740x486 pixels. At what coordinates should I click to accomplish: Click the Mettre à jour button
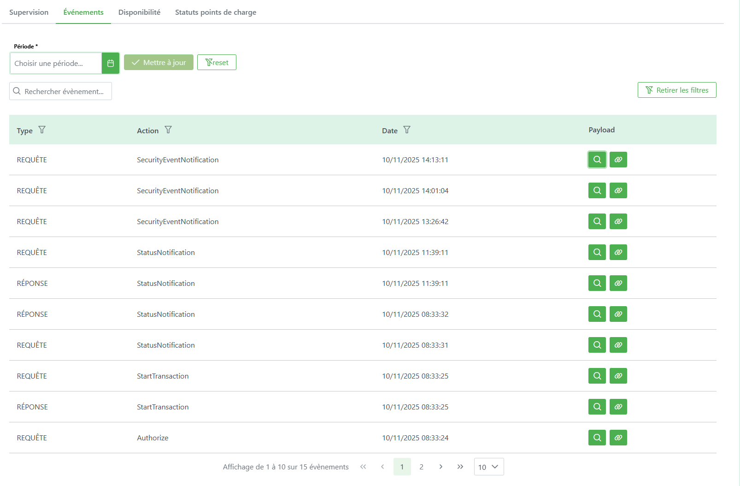coord(159,63)
